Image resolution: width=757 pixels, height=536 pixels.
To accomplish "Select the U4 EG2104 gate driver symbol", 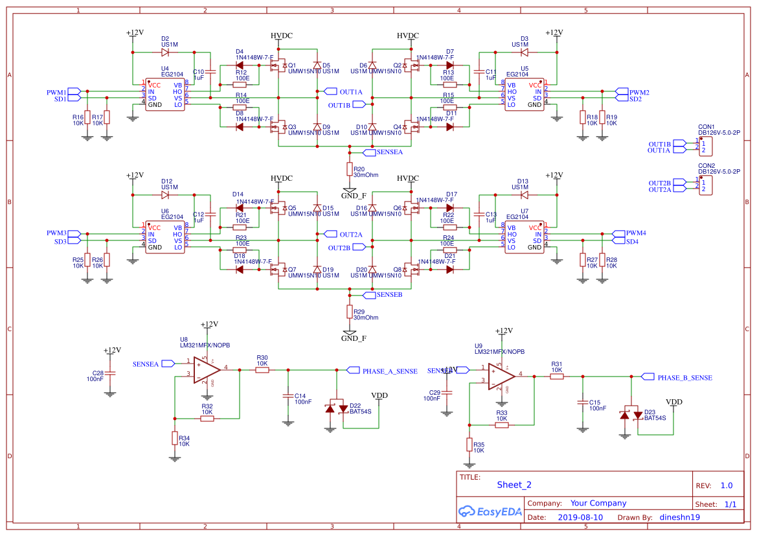I will tap(164, 96).
